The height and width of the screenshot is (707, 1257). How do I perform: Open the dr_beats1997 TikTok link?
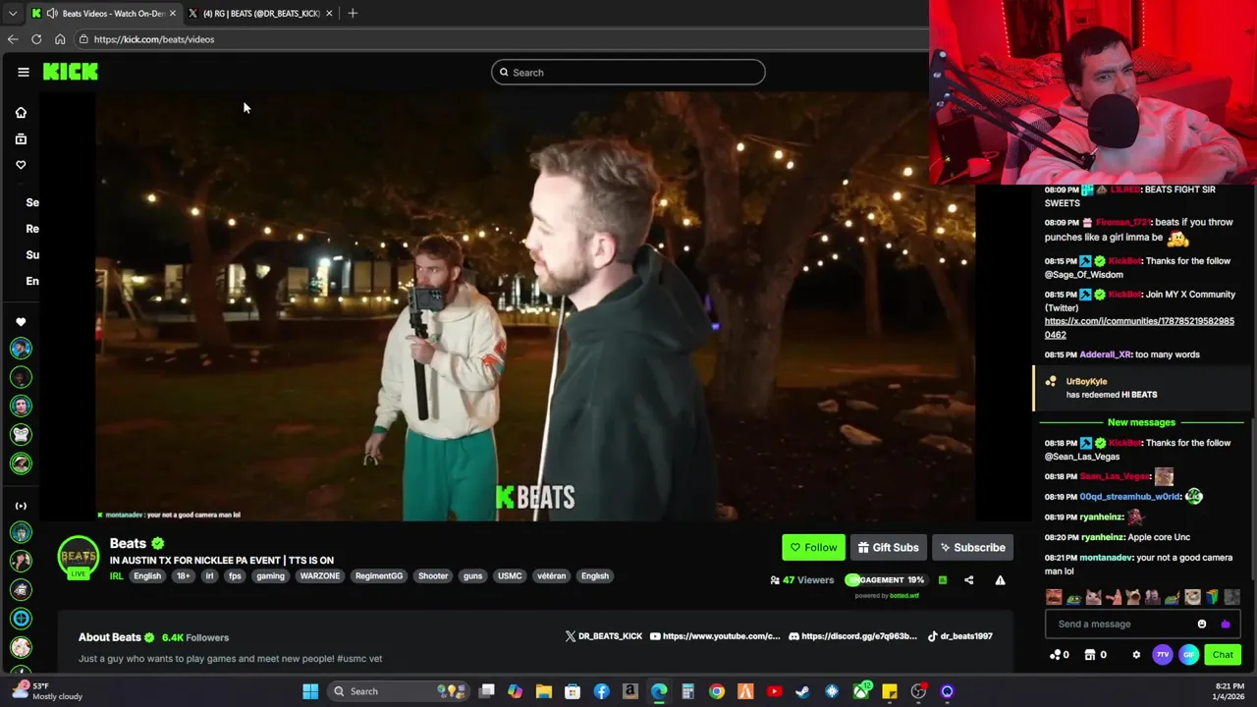pyautogui.click(x=959, y=636)
